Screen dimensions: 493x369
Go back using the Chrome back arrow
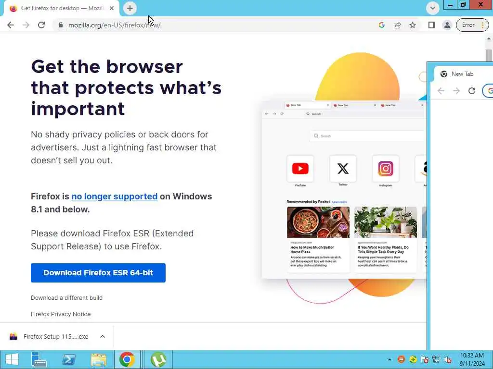tap(11, 25)
